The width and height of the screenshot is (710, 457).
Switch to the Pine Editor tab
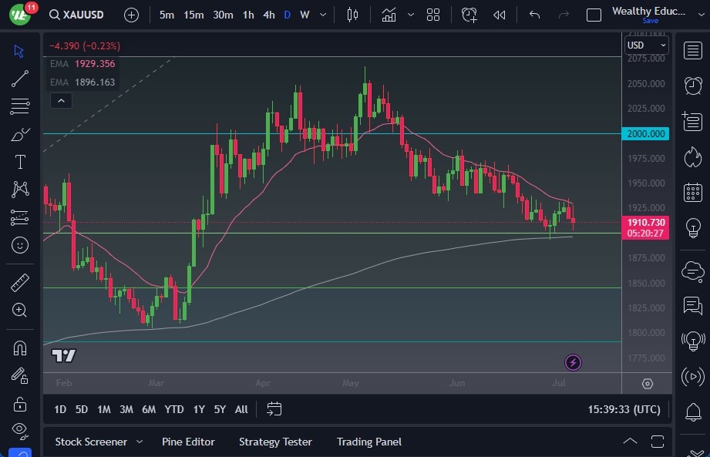tap(188, 442)
